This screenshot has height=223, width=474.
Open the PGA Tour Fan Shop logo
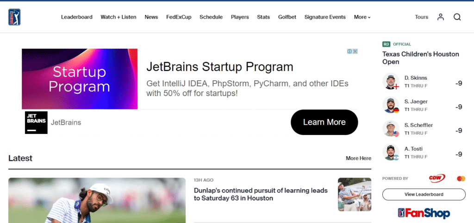click(424, 213)
